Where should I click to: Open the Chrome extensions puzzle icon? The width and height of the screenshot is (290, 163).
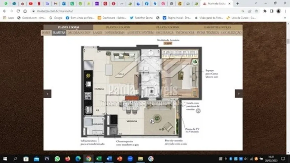pyautogui.click(x=265, y=11)
